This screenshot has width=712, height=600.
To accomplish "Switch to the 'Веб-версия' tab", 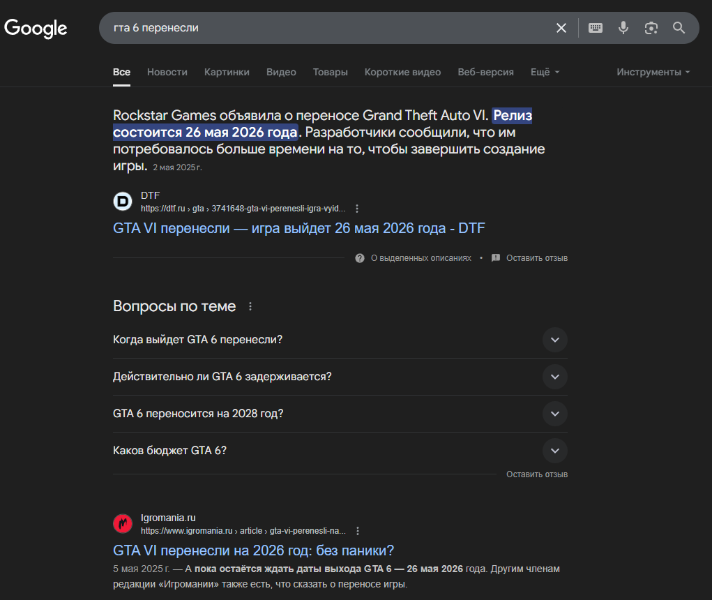I will point(485,73).
